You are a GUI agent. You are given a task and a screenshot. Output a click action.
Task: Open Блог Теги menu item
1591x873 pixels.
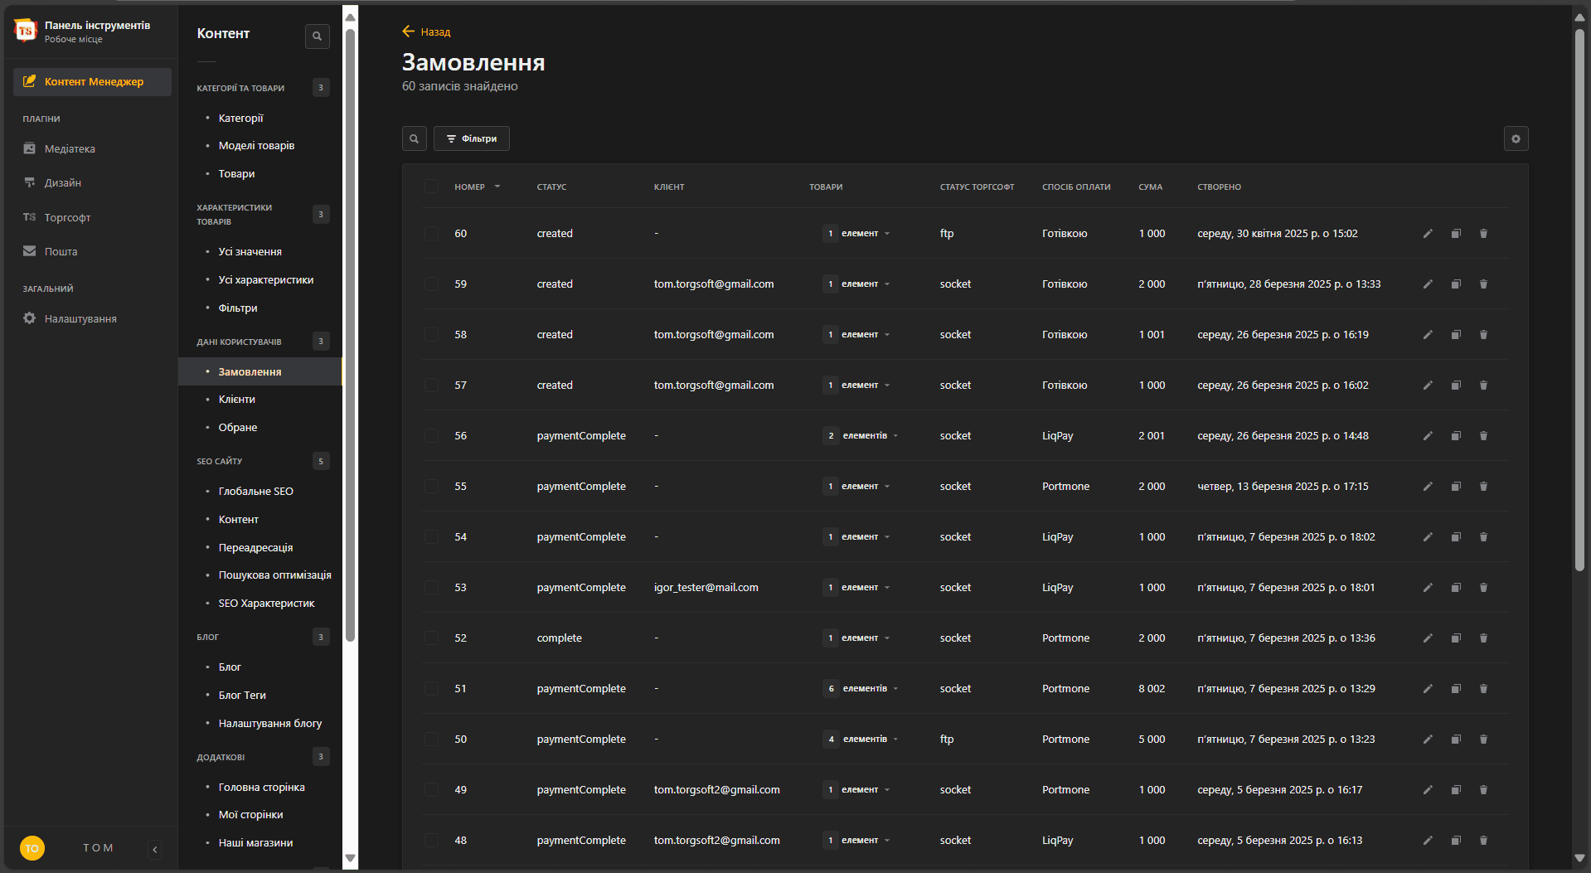coord(242,696)
